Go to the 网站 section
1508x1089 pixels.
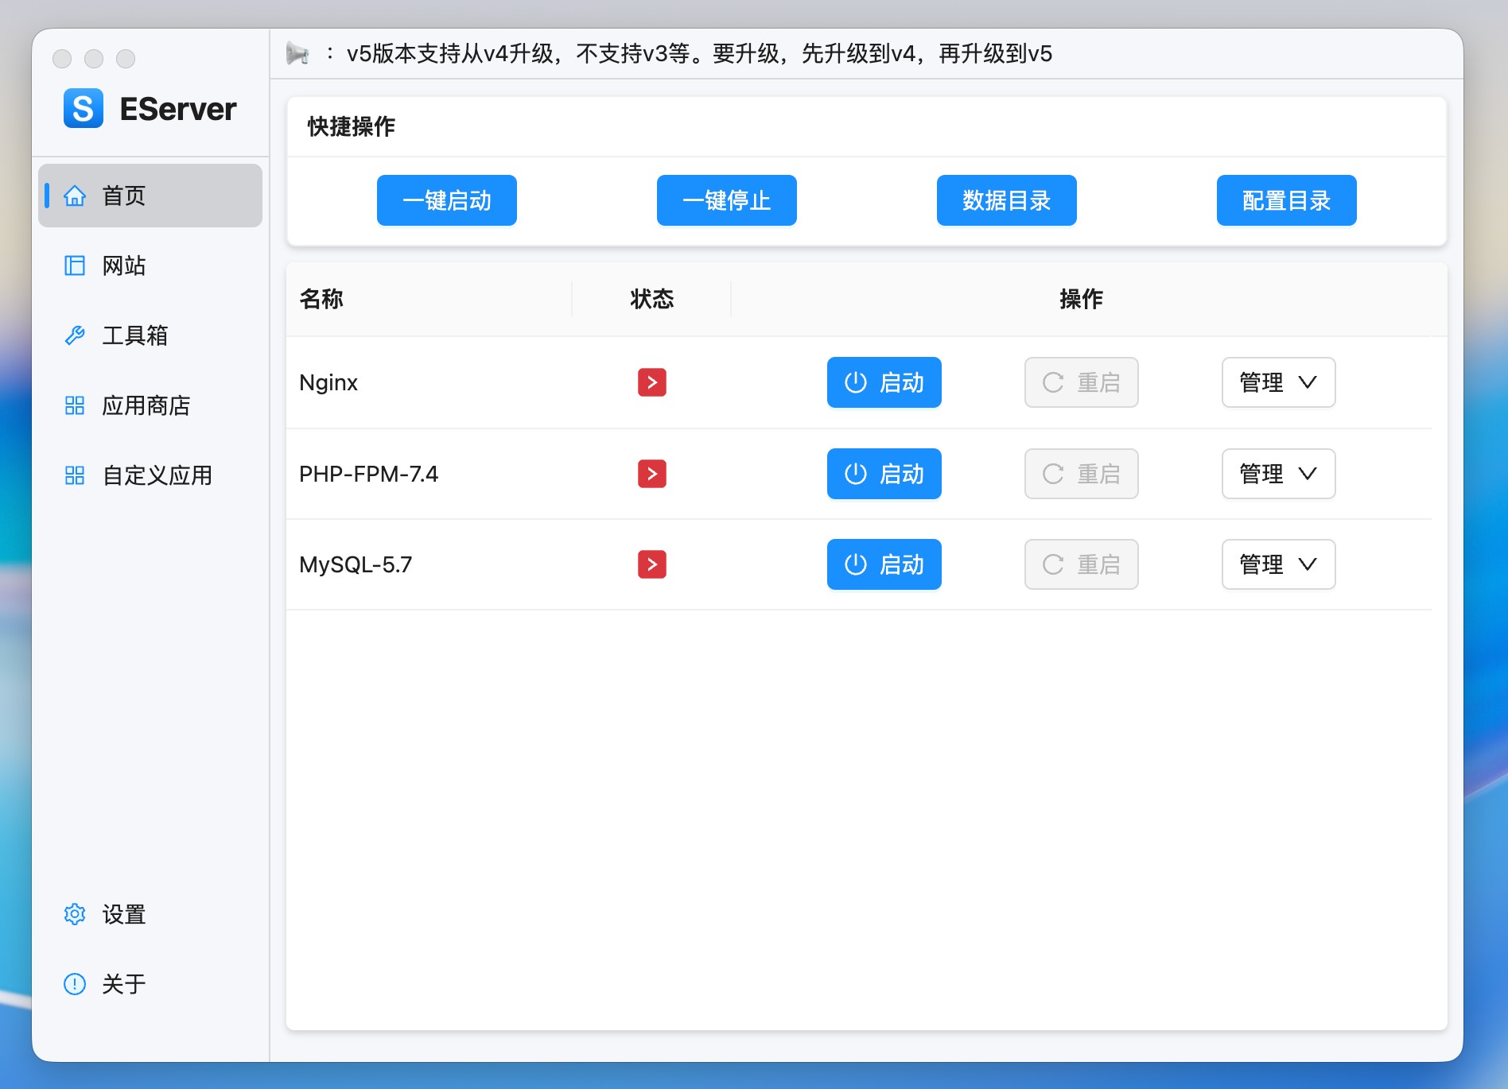pyautogui.click(x=124, y=265)
